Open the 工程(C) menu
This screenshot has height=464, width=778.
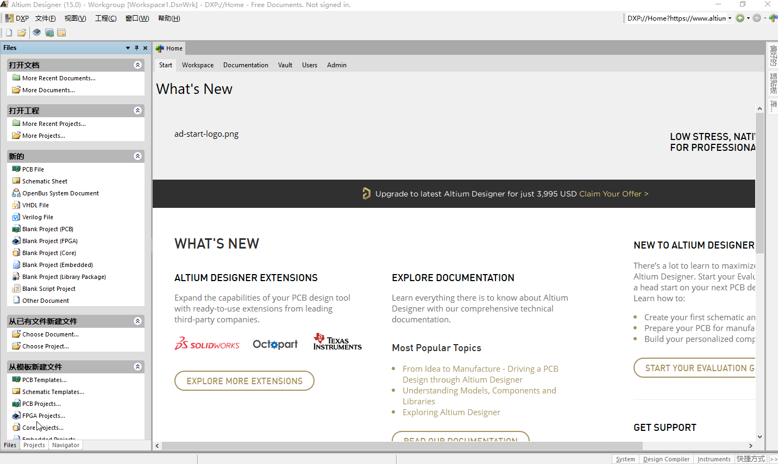pyautogui.click(x=105, y=18)
